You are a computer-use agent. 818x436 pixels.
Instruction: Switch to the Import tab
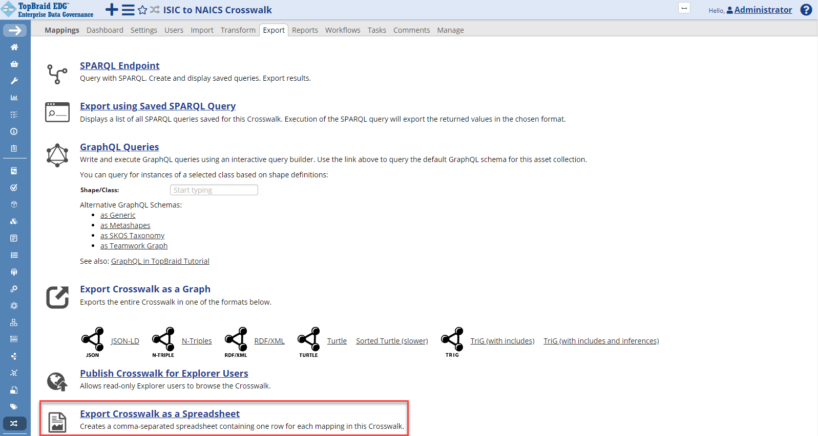(x=202, y=30)
